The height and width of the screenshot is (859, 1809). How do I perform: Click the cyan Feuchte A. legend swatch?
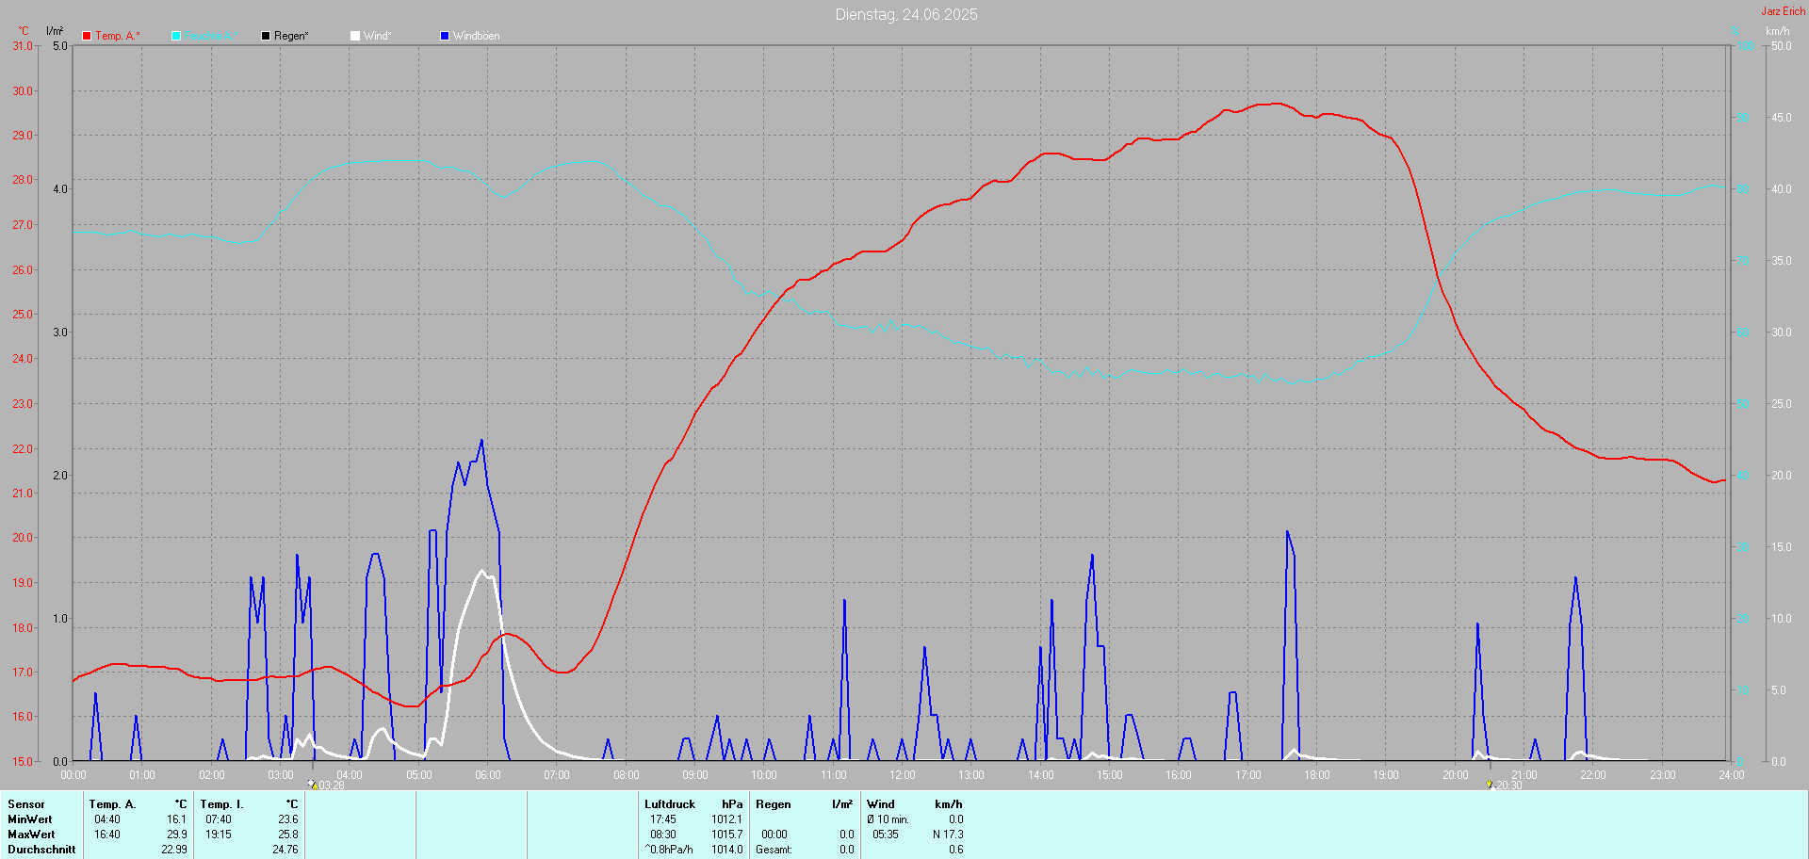pos(176,36)
